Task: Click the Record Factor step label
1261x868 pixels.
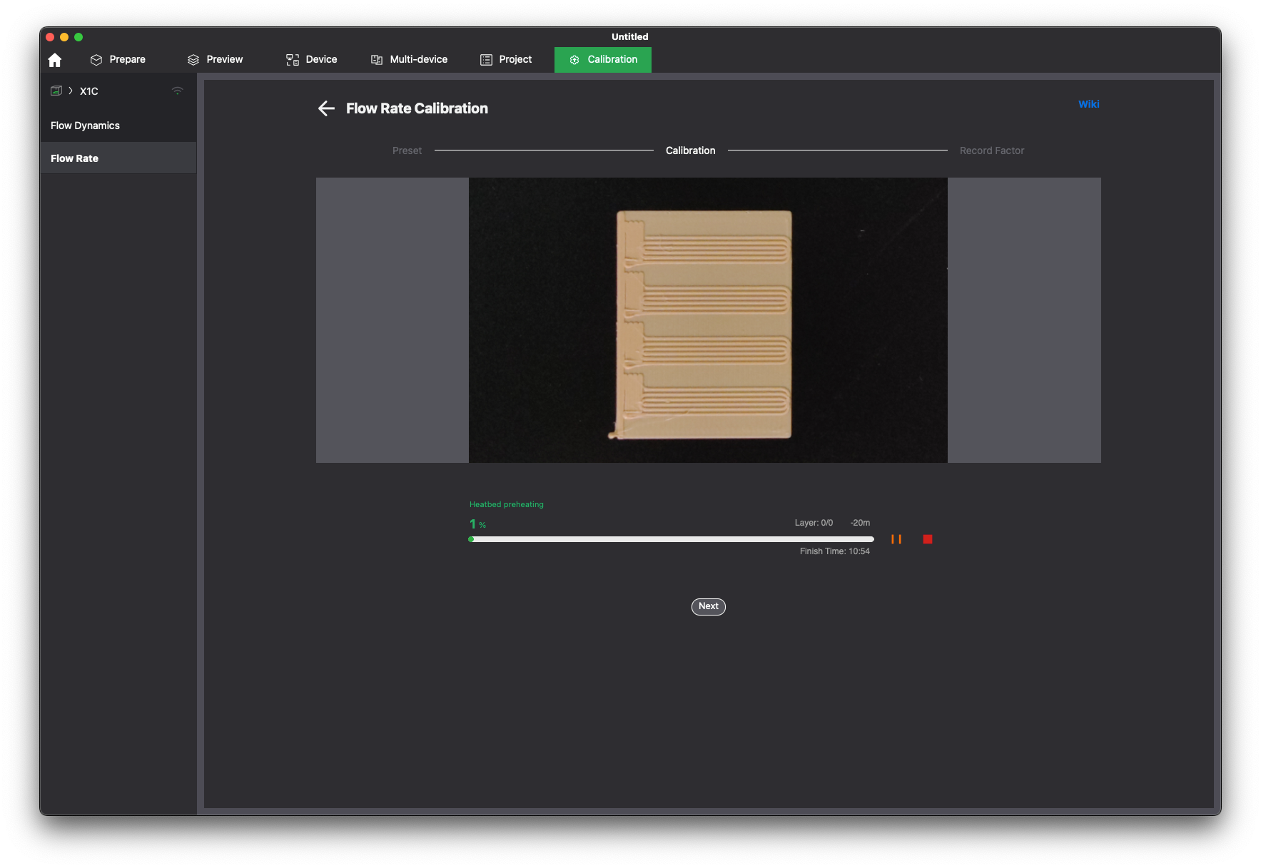Action: (991, 150)
